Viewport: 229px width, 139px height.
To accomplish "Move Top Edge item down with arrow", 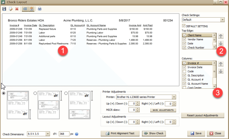I will click(x=221, y=43).
